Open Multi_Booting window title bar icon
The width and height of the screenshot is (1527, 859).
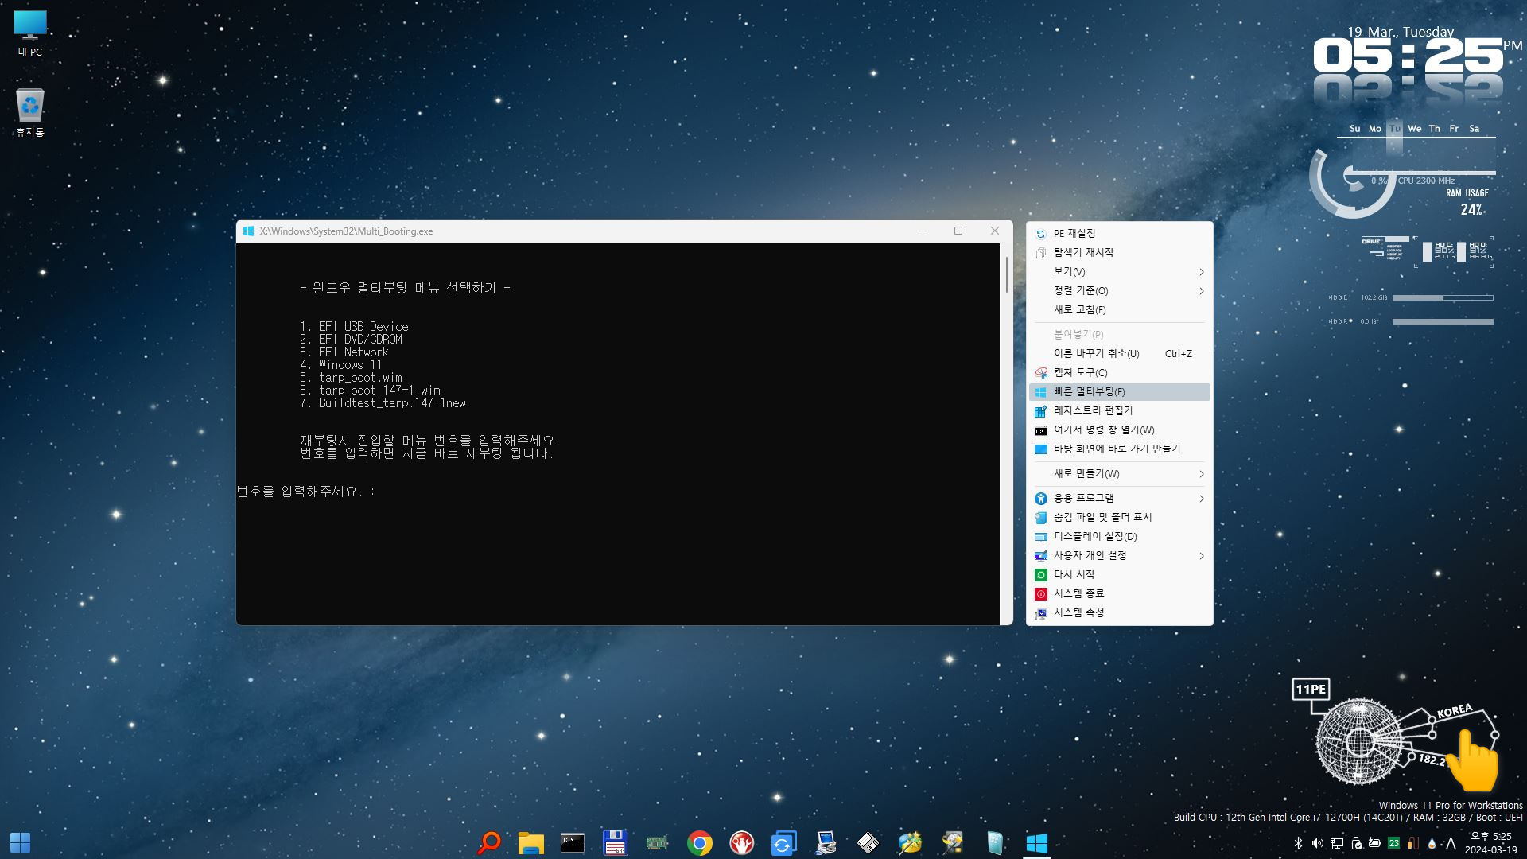pos(248,231)
